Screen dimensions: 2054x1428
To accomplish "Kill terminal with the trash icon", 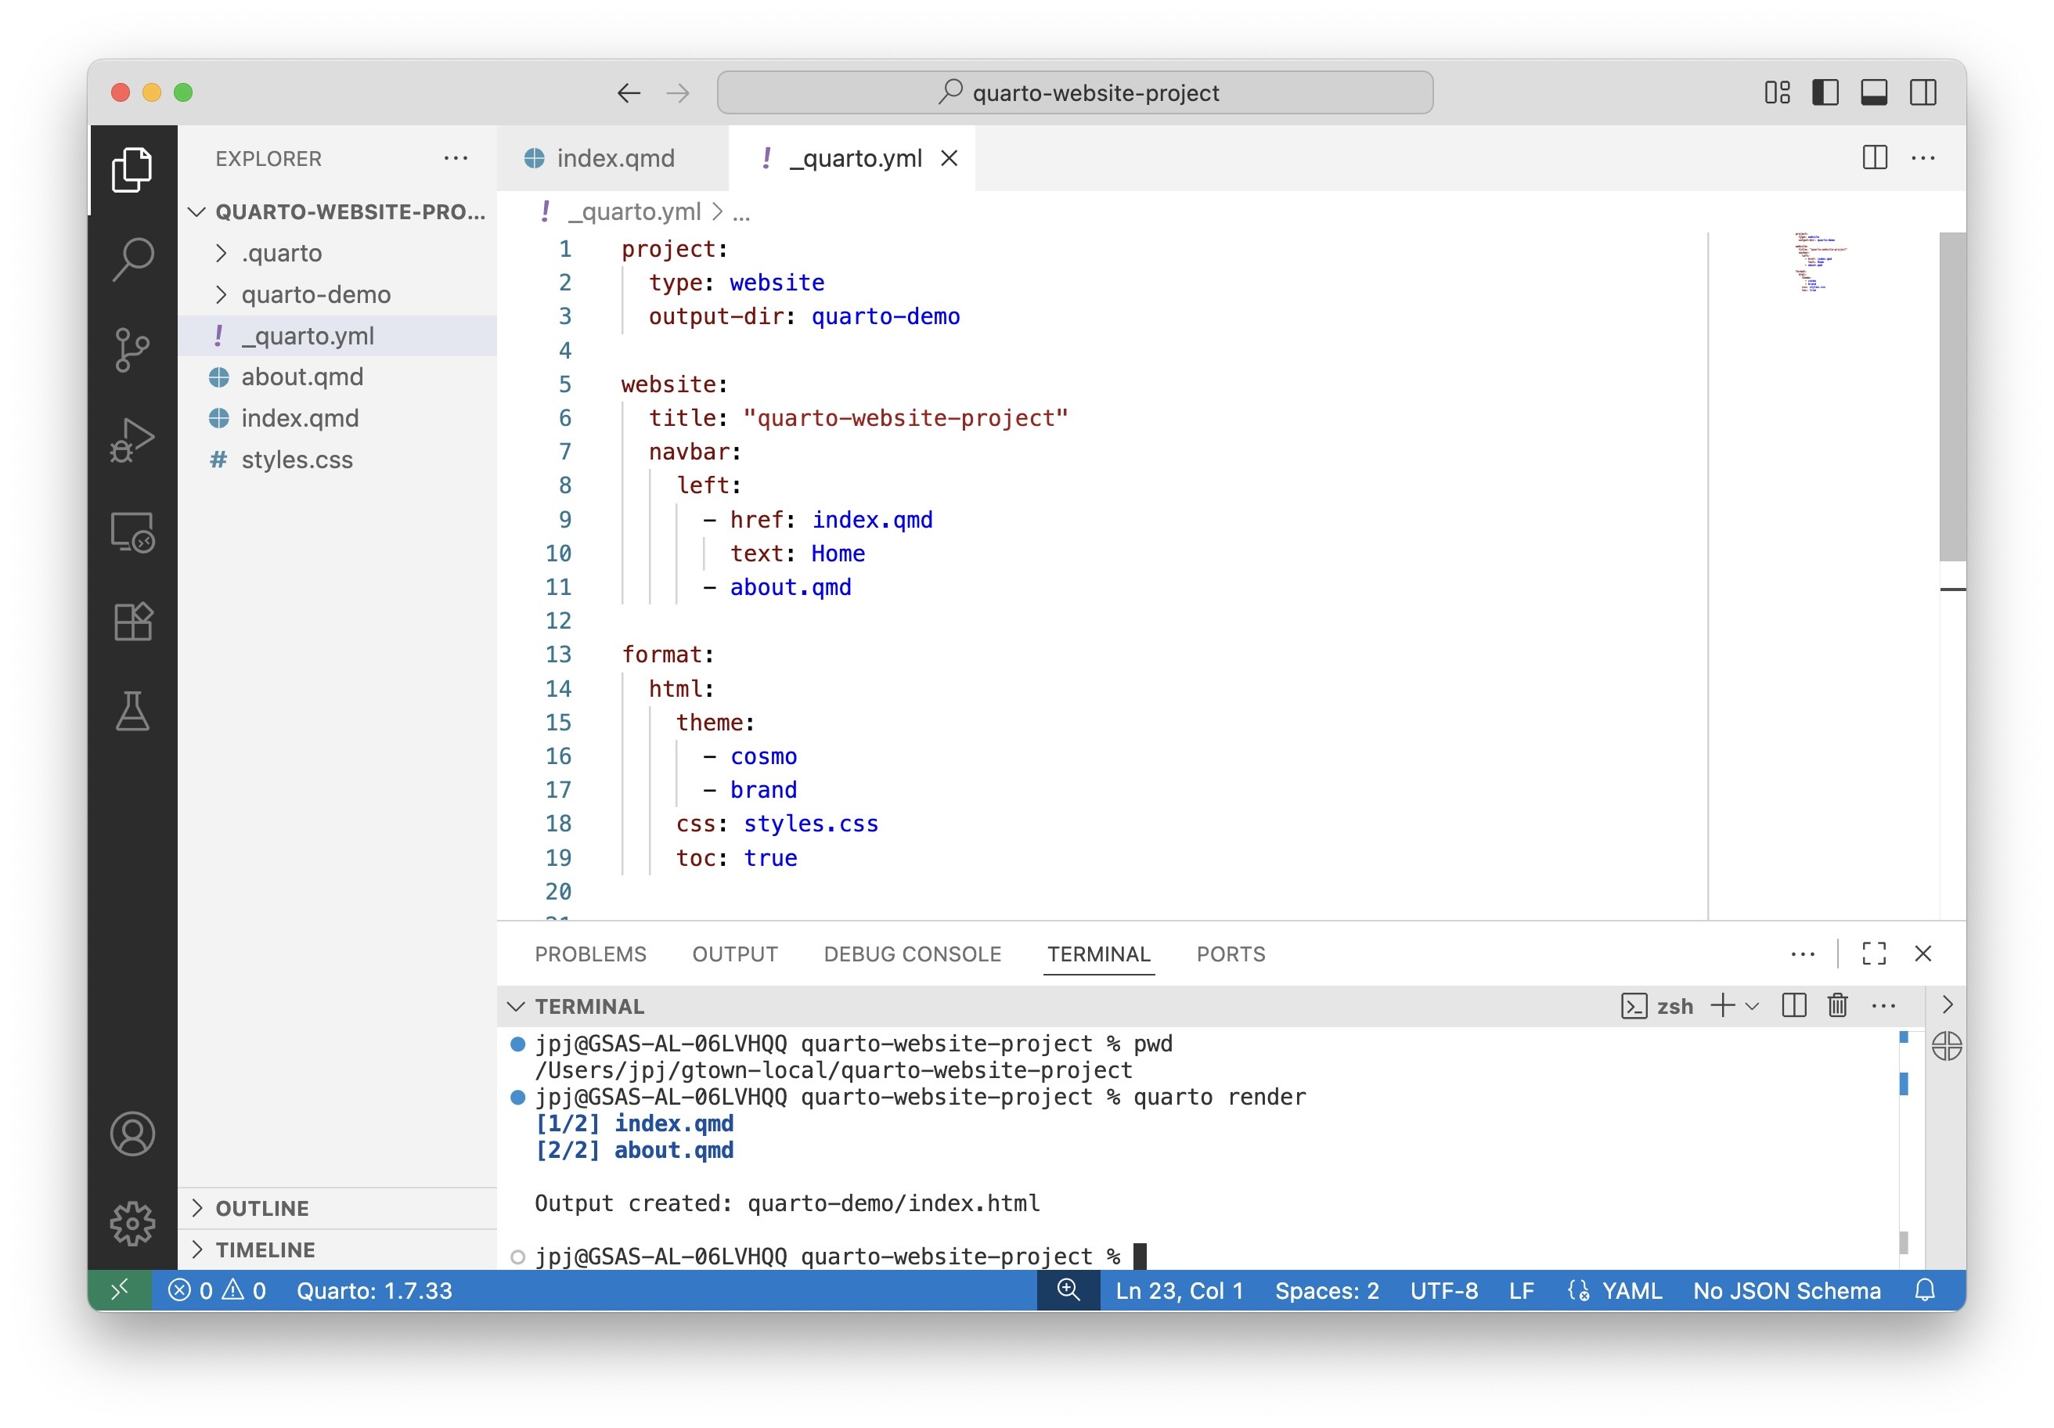I will tap(1836, 1006).
